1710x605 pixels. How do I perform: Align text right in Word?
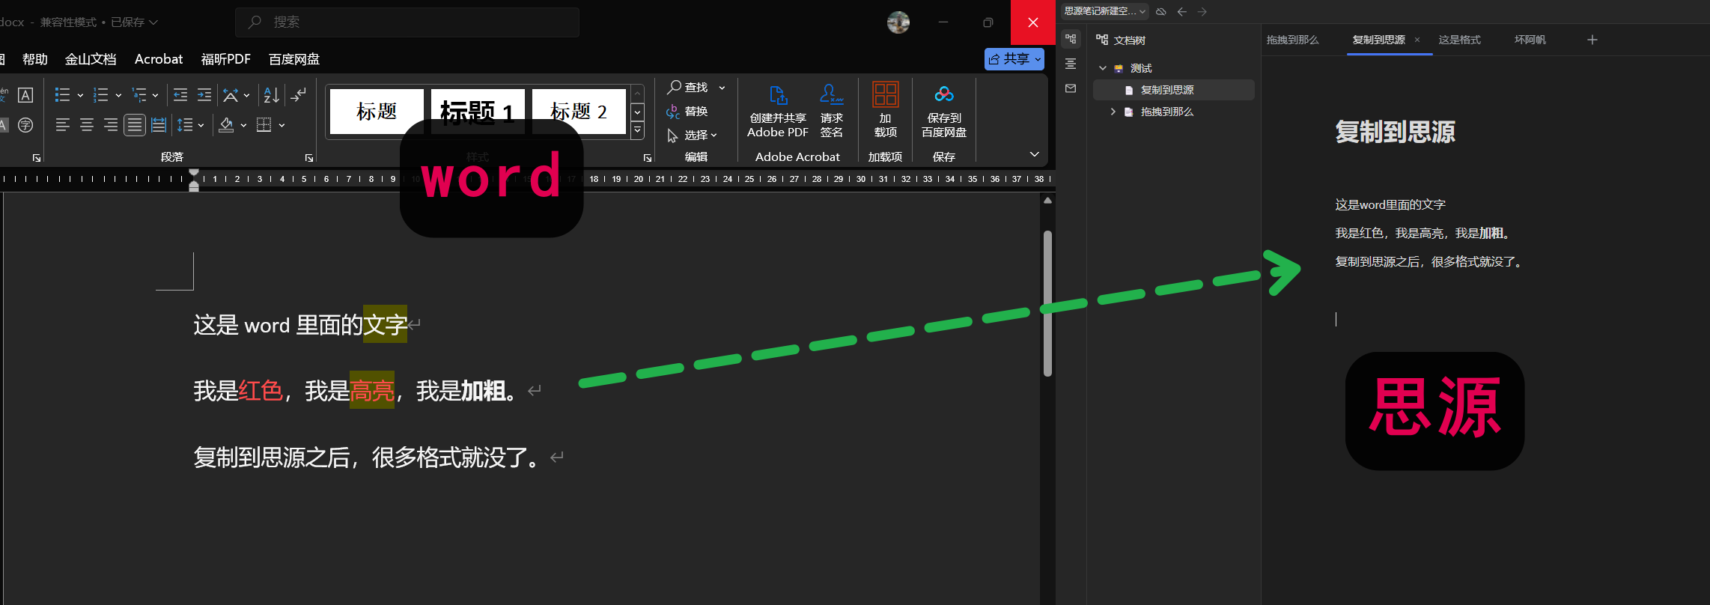(x=111, y=125)
